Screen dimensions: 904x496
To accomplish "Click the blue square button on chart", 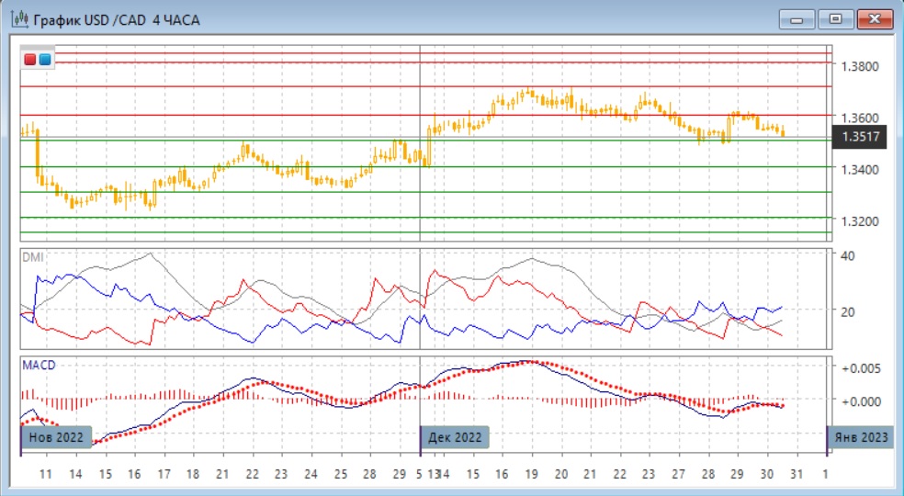I will (44, 60).
